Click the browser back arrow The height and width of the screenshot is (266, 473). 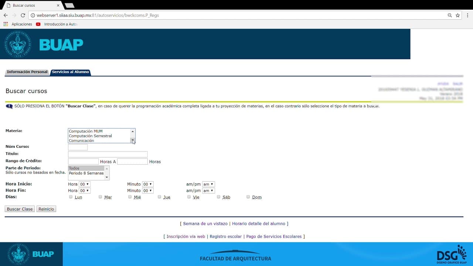tap(6, 16)
